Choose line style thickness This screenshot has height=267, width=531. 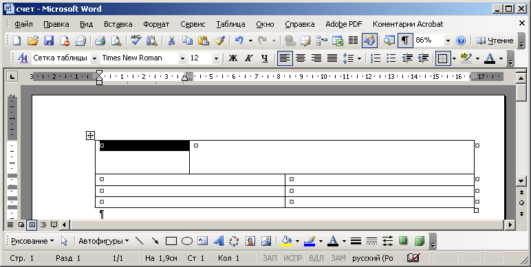pos(356,241)
